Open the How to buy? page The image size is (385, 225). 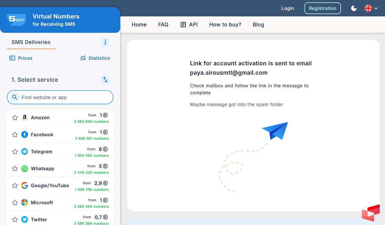[x=225, y=25]
